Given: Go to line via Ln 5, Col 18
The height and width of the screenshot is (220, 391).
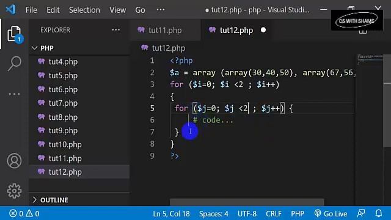Looking at the screenshot, I should 171,214.
